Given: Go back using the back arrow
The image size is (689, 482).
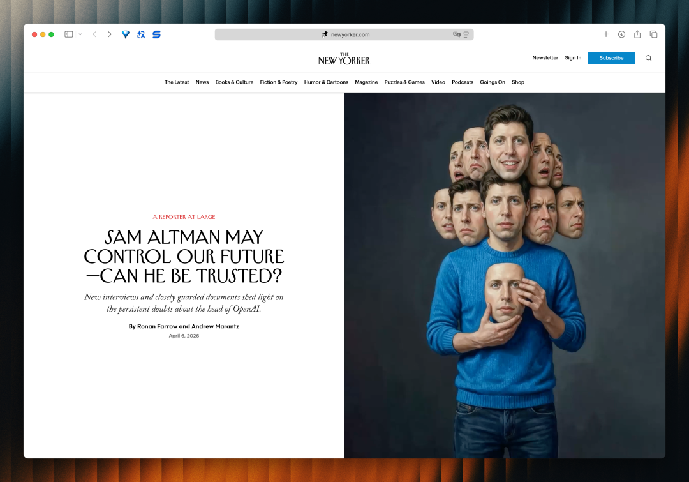Looking at the screenshot, I should pos(94,34).
